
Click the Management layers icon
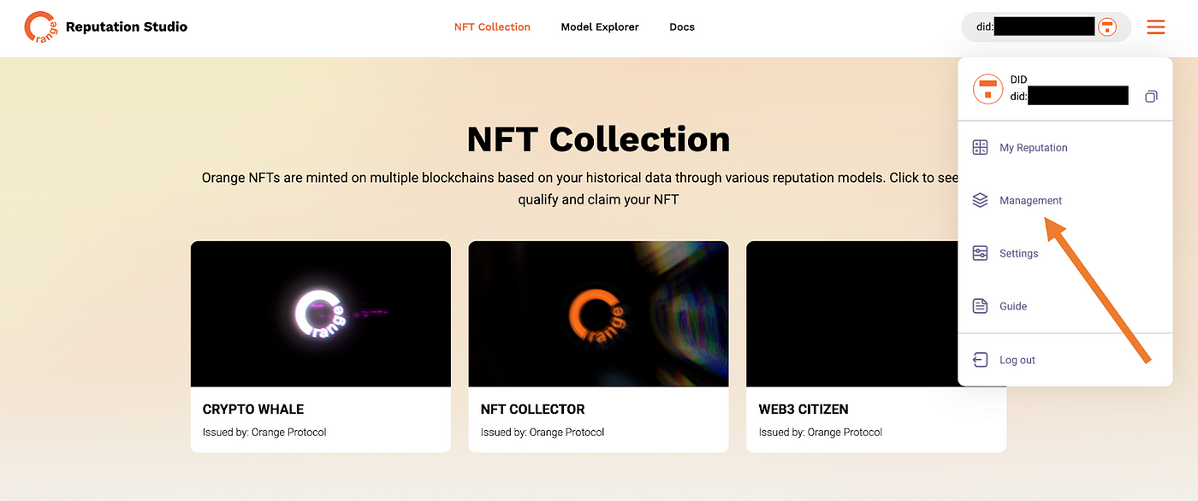[981, 200]
